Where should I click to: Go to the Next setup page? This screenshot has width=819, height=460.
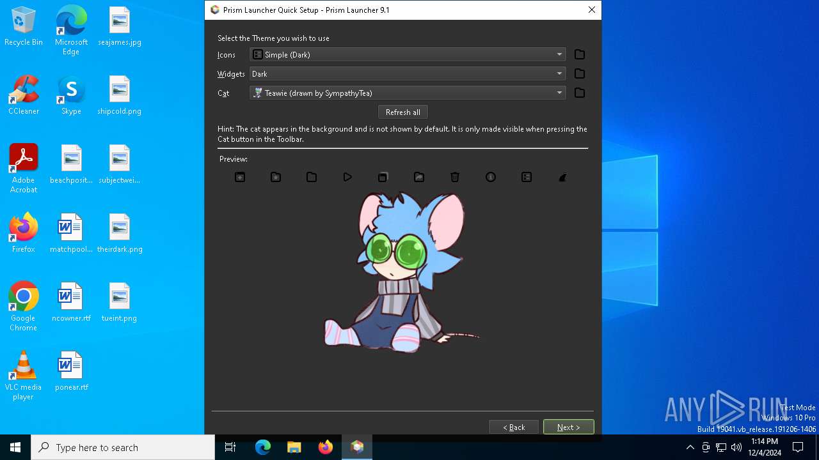pyautogui.click(x=568, y=427)
